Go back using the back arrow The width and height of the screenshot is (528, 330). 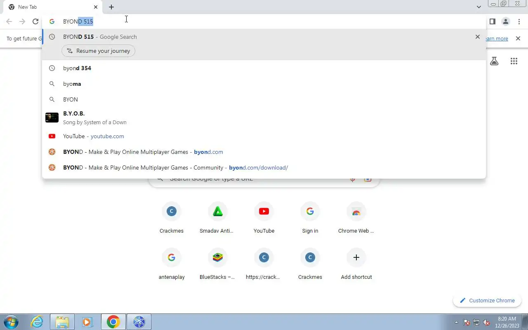(9, 21)
